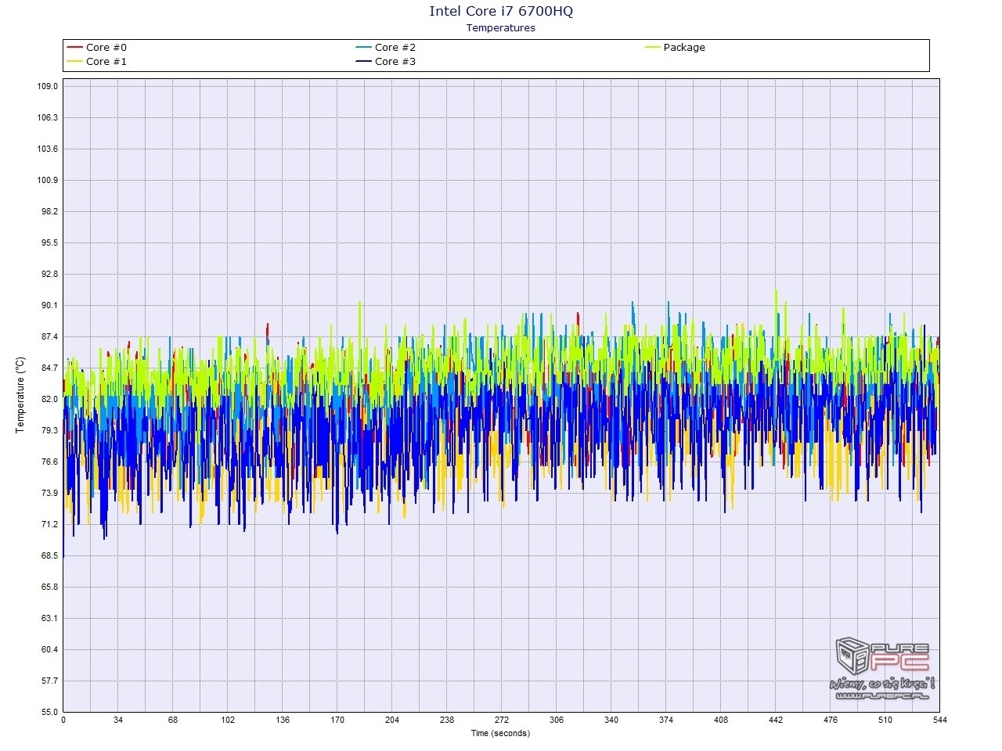Screen dimensions: 1002x751
Task: Click the Core #2 legend label
Action: (395, 48)
